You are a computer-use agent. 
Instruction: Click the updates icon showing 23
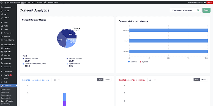point(26,2)
